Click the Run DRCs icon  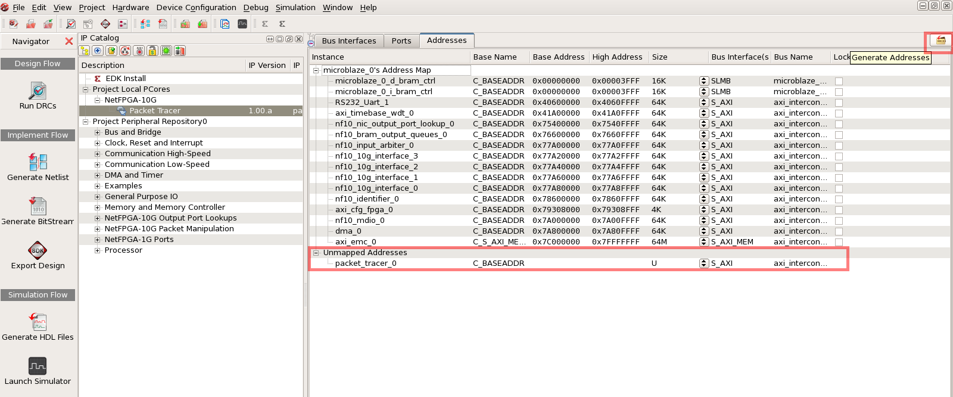pos(38,91)
